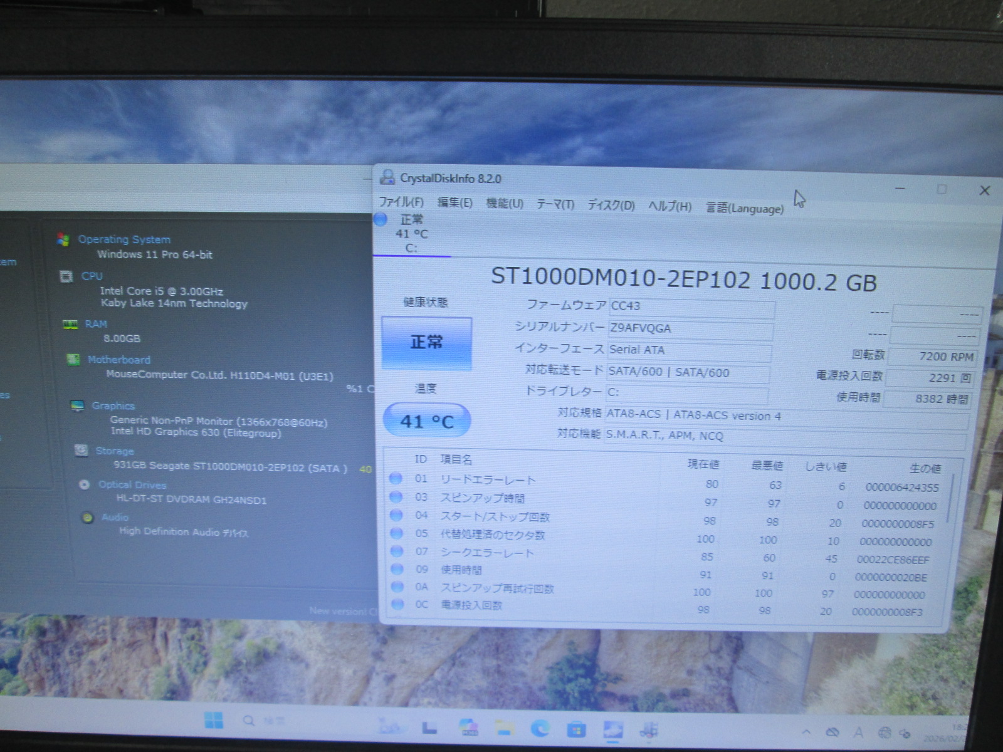Open the Motherboard section link in Speccy
The image size is (1003, 752).
point(118,360)
